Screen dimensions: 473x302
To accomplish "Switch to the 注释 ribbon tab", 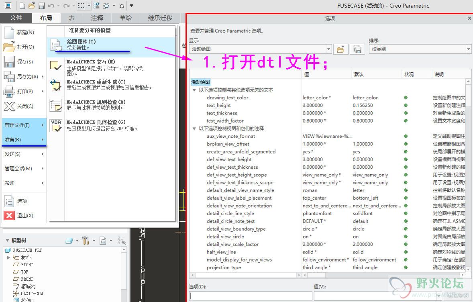I will tap(97, 18).
